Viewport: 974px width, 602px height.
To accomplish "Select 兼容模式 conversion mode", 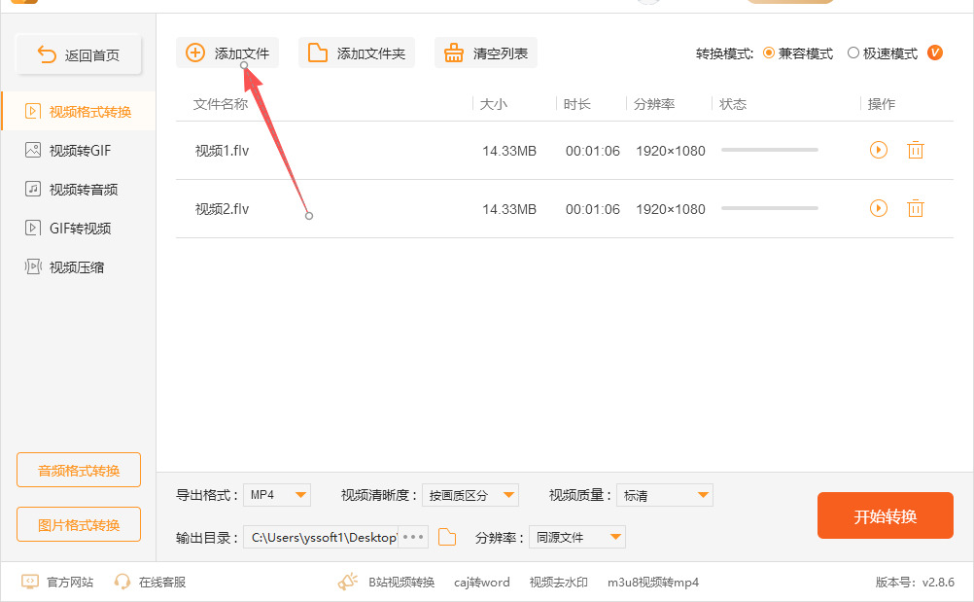I will 768,53.
